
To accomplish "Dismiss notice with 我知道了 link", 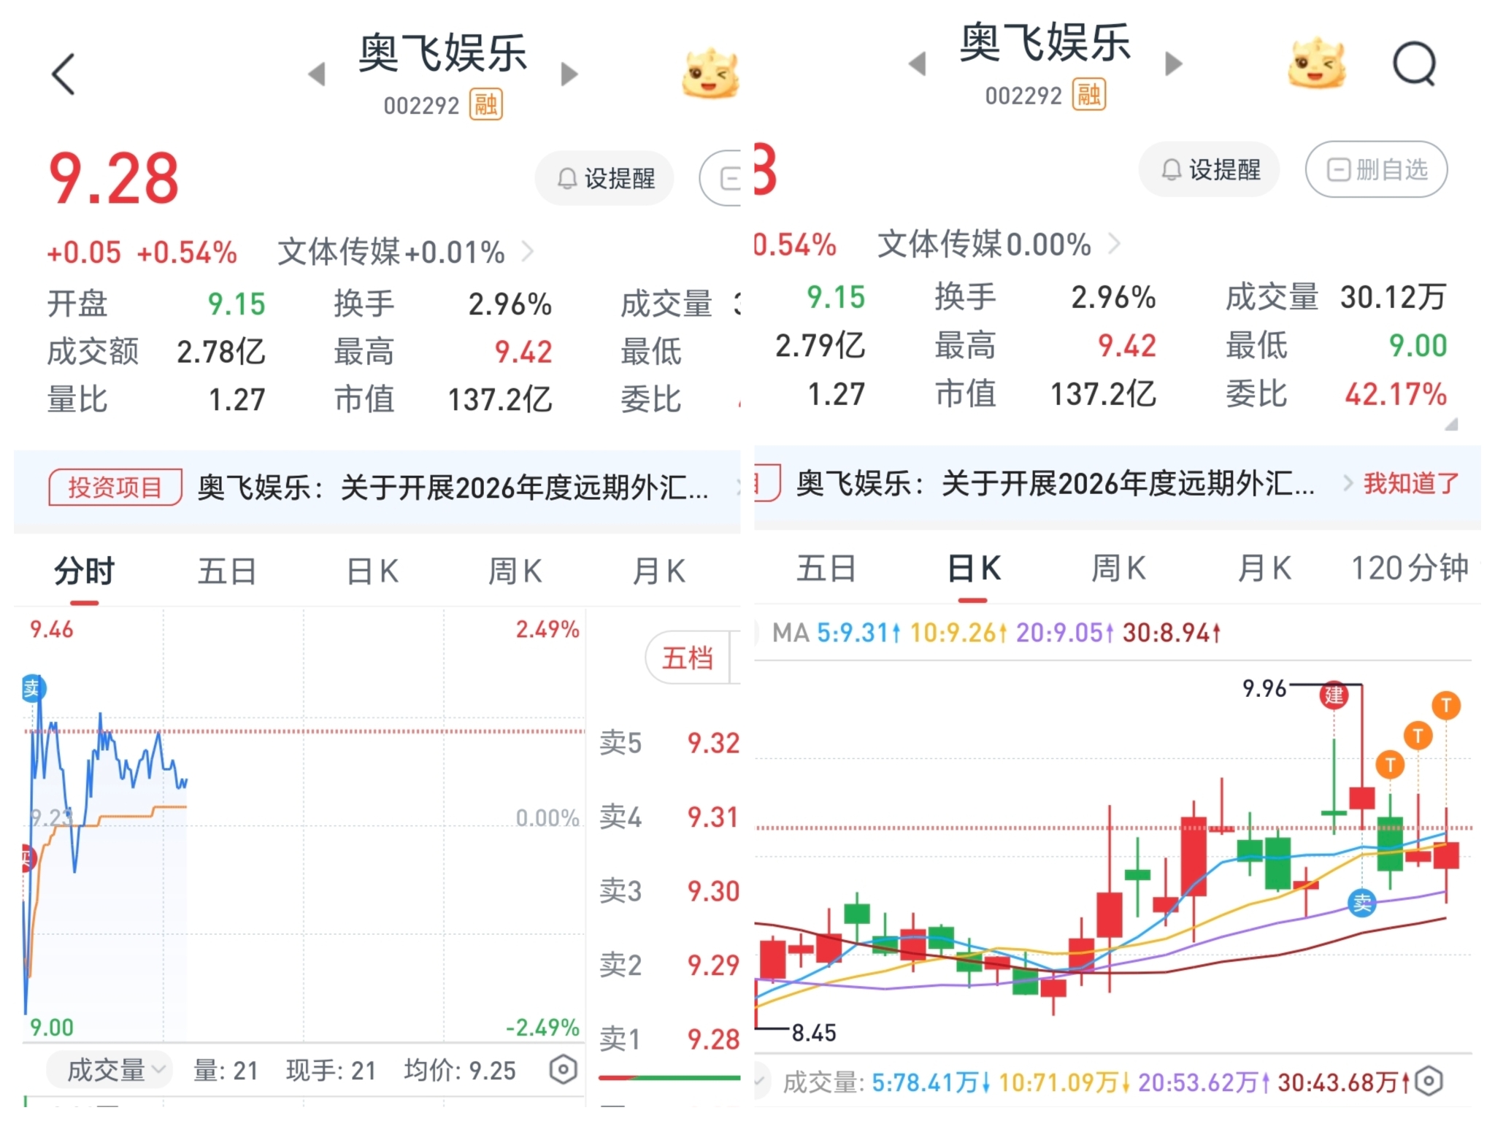I will coord(1410,483).
